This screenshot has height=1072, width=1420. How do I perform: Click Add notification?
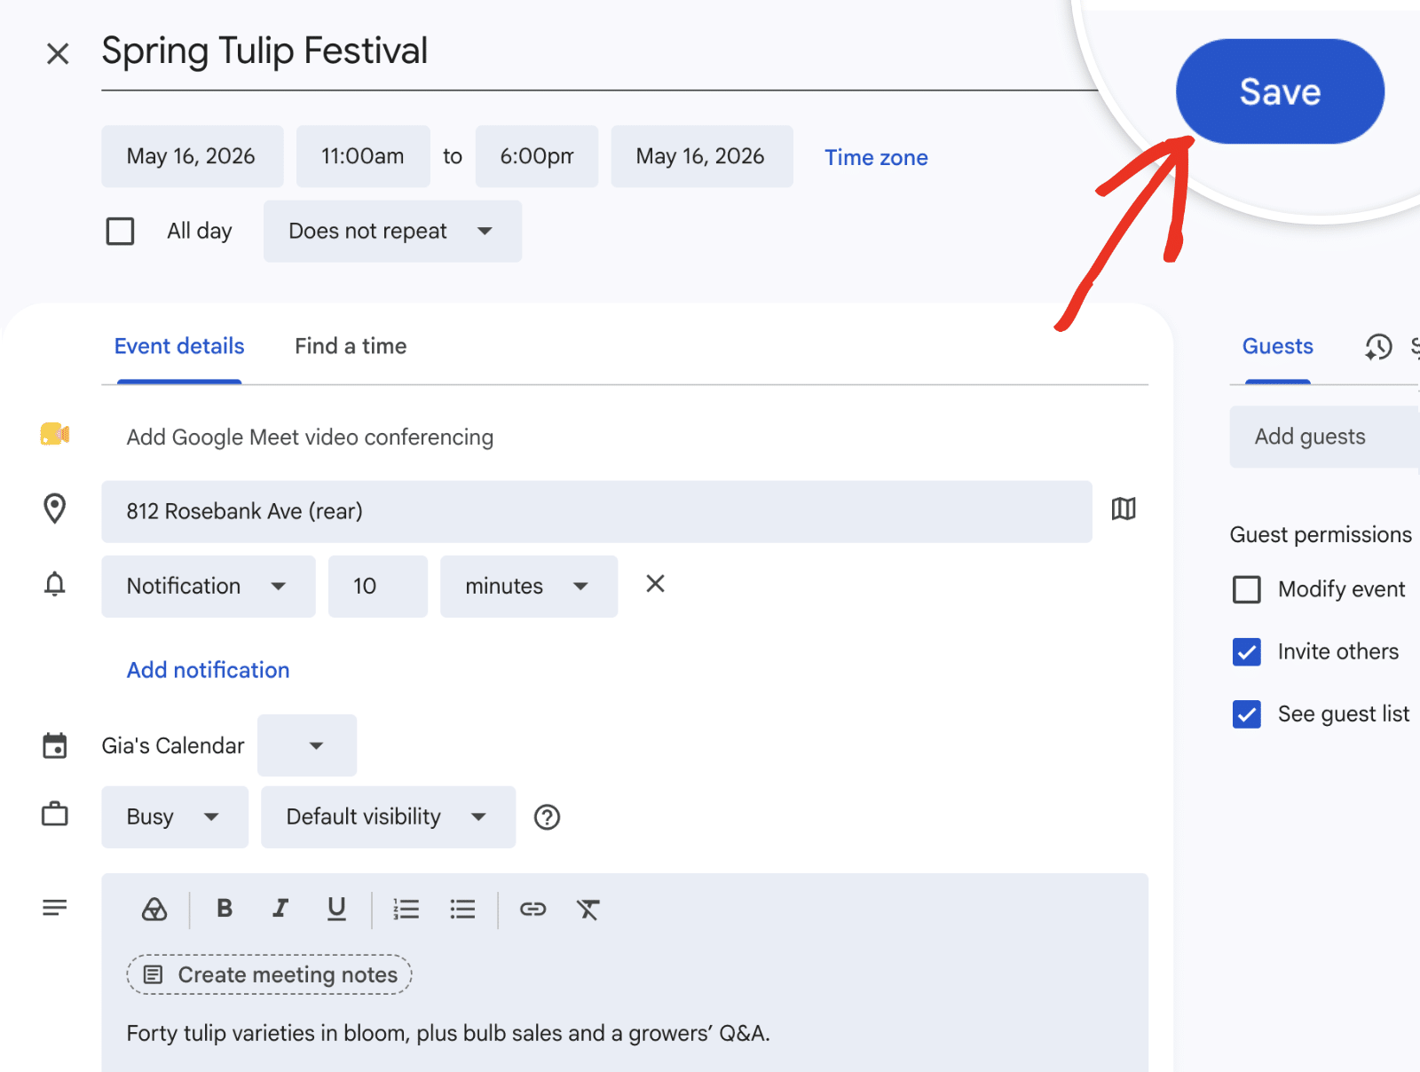(209, 670)
